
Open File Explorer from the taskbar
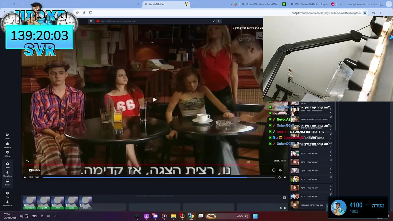173,216
